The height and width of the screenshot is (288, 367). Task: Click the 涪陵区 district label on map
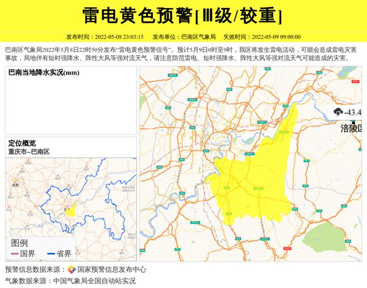pos(352,129)
